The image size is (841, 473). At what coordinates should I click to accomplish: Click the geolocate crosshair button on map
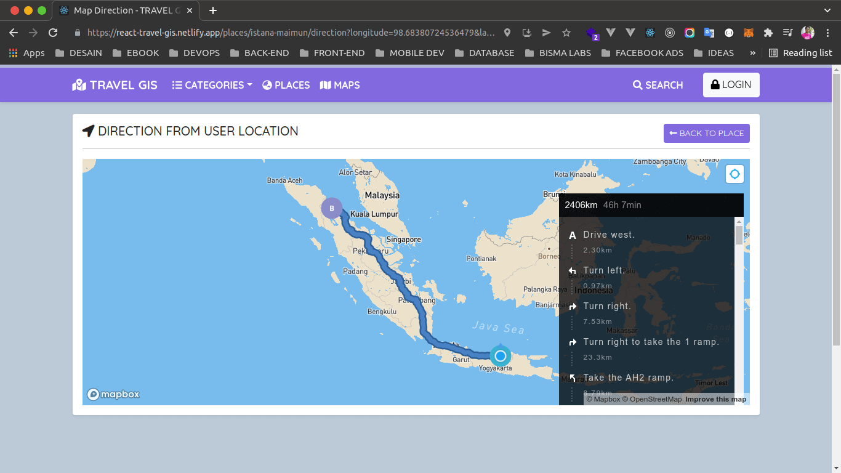click(734, 174)
